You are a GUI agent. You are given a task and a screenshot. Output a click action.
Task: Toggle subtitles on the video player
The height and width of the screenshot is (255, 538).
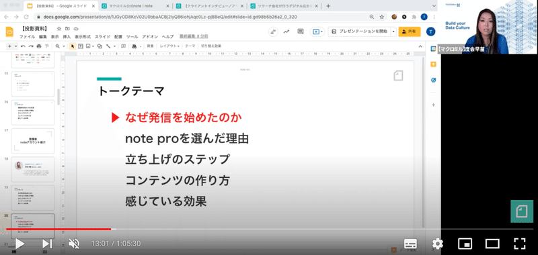[411, 244]
